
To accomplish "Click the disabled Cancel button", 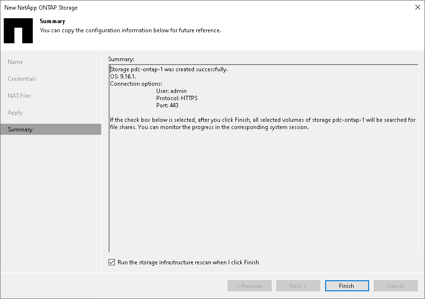I will click(x=396, y=286).
